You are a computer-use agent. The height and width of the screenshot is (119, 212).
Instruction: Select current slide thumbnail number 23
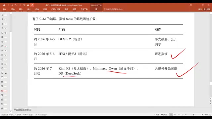click(x=5, y=91)
